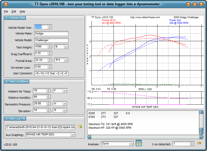Click the run number spinner arrows

click(x=192, y=144)
